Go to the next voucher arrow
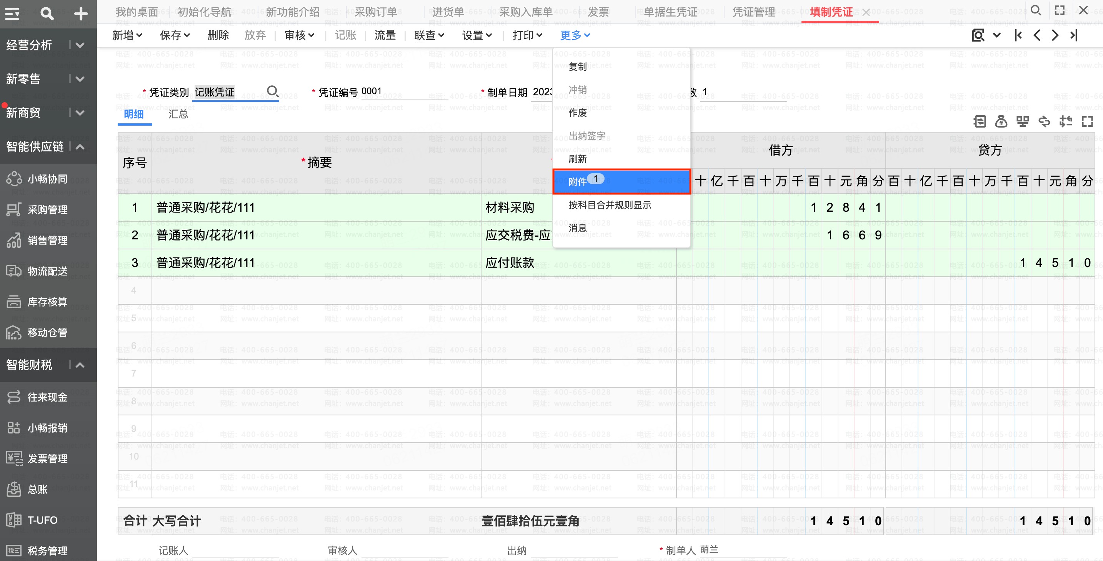The height and width of the screenshot is (561, 1103). [1055, 35]
